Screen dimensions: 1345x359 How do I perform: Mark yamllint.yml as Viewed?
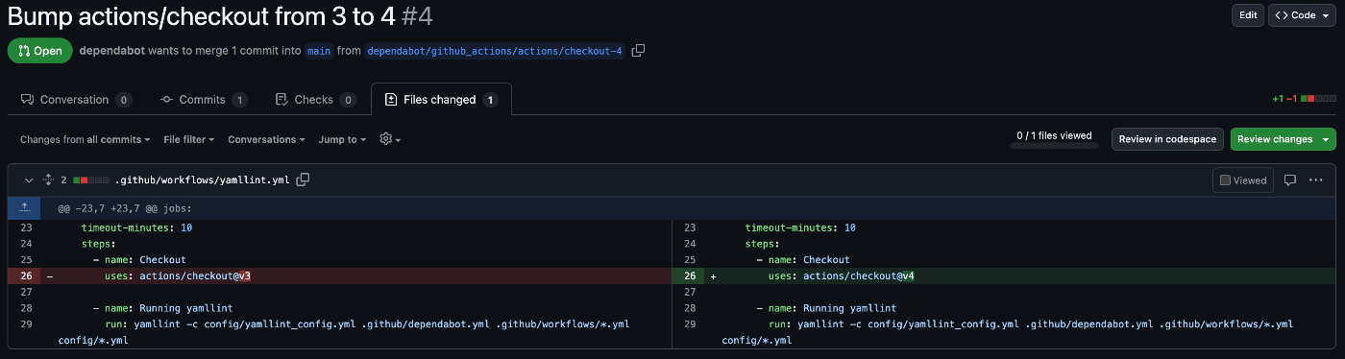(1243, 179)
